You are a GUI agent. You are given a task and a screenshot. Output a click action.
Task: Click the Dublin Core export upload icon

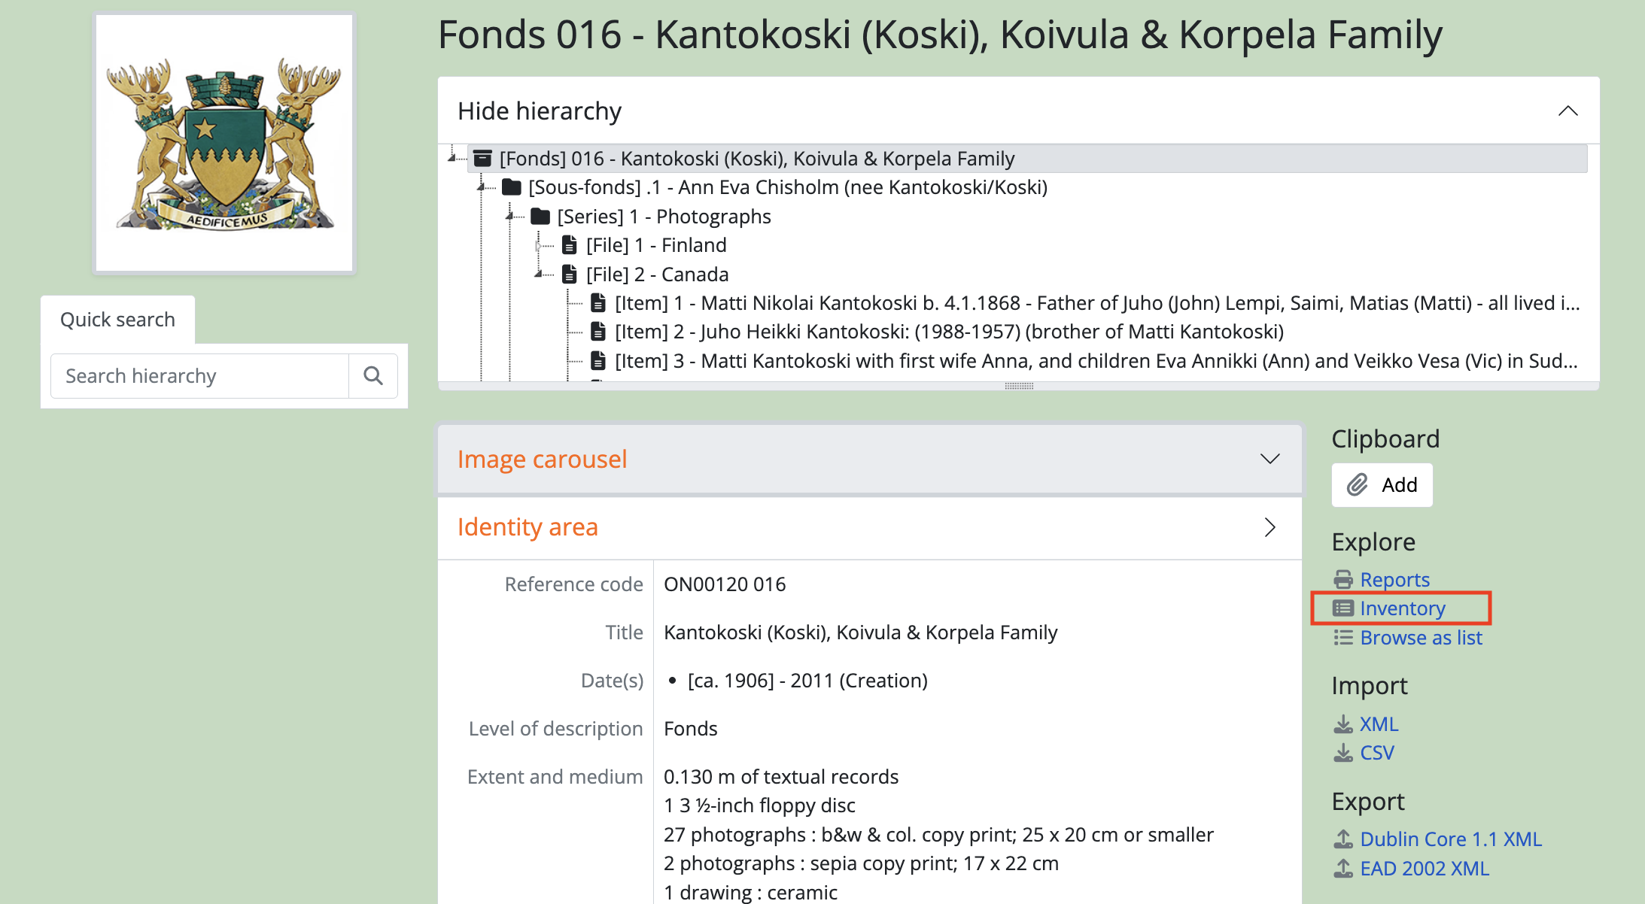(x=1342, y=839)
